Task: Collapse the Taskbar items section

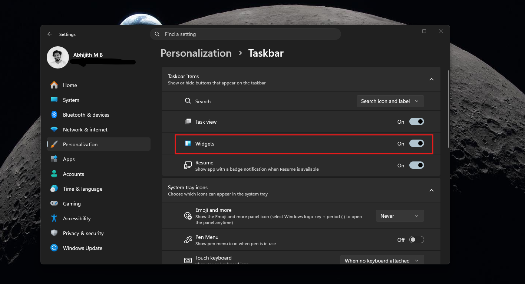Action: (432, 79)
